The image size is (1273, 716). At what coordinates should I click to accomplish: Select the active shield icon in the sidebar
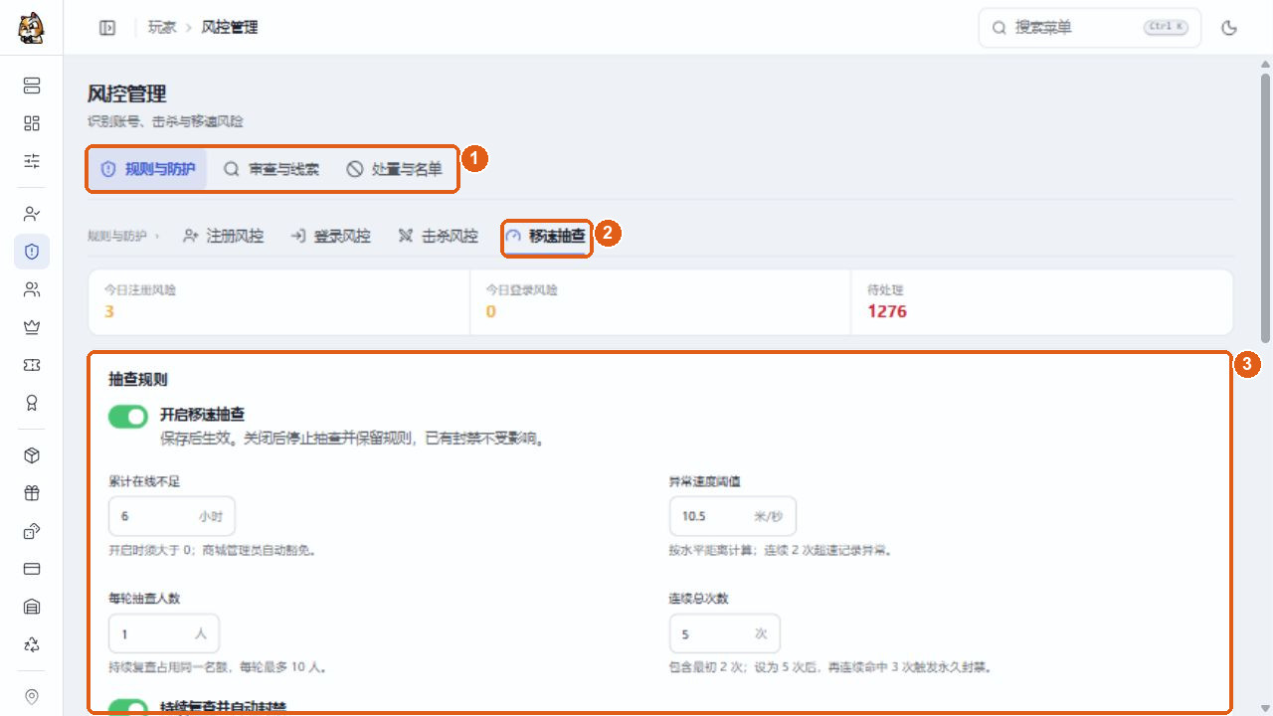click(32, 252)
